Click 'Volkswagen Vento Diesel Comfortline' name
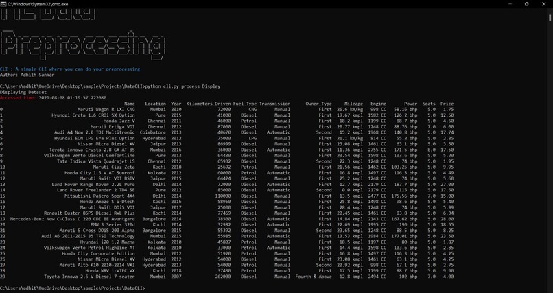The height and width of the screenshot is (293, 553). point(89,156)
